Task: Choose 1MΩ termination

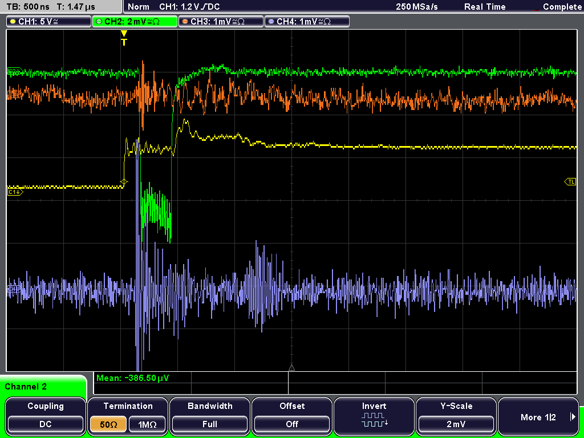Action: [x=147, y=424]
